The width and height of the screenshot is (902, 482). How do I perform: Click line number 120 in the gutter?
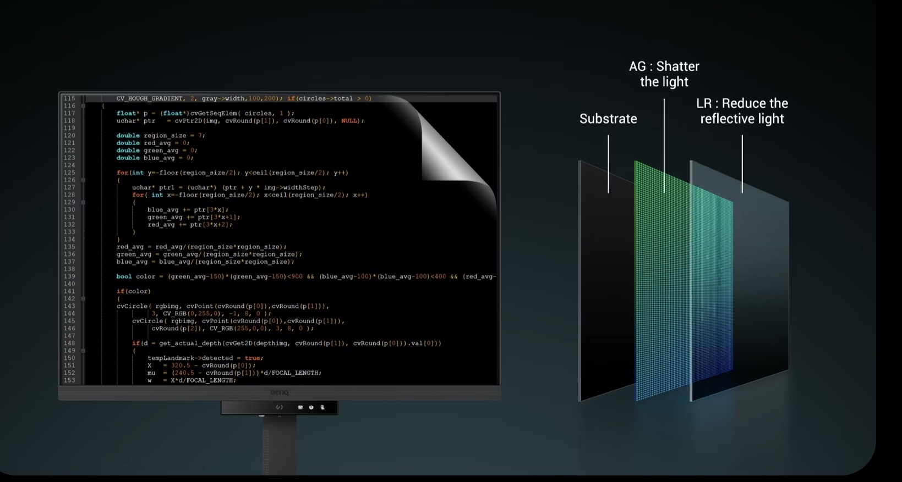pos(69,136)
